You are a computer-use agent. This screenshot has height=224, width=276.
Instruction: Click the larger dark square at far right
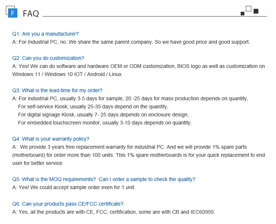(x=256, y=11)
